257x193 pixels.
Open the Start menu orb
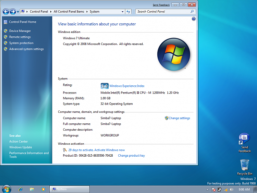(7, 189)
